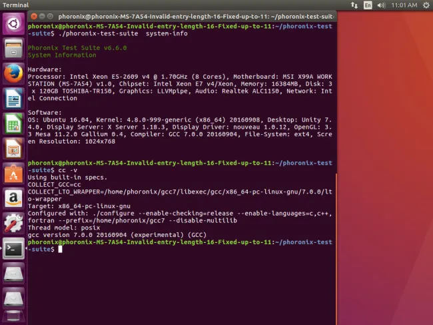433x325 pixels.
Task: Select the Terminal icon in launcher
Action: (x=13, y=248)
